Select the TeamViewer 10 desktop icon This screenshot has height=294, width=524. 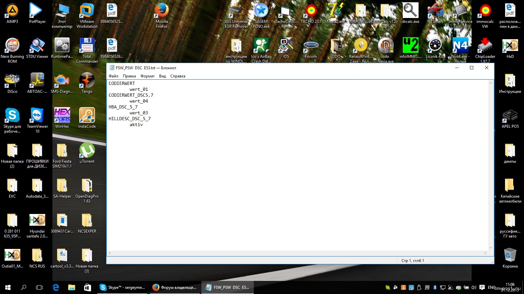click(37, 116)
